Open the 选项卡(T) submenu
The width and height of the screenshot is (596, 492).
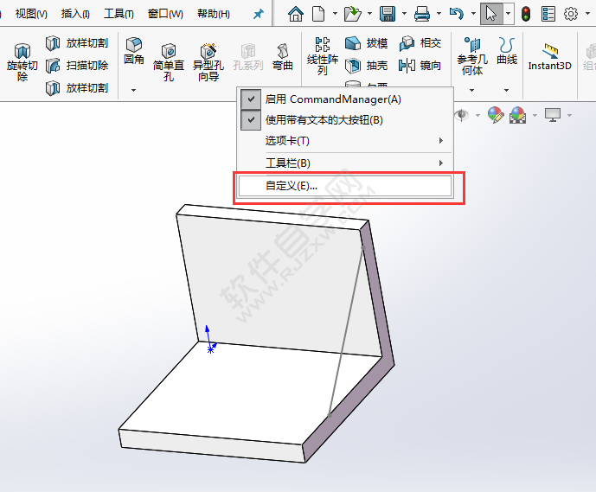[x=345, y=141]
